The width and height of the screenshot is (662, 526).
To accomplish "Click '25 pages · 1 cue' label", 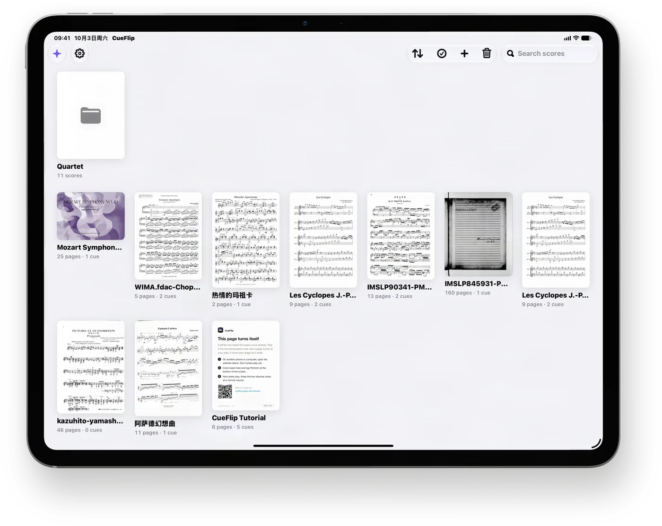I will pyautogui.click(x=78, y=257).
